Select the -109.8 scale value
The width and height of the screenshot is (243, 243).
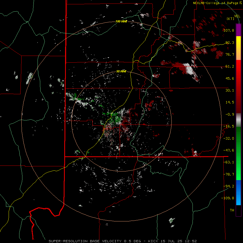pyautogui.click(x=228, y=198)
